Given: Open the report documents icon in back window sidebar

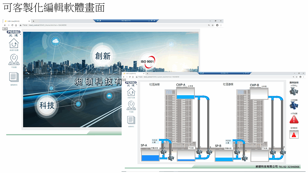Looking at the screenshot, I should 13,78.
